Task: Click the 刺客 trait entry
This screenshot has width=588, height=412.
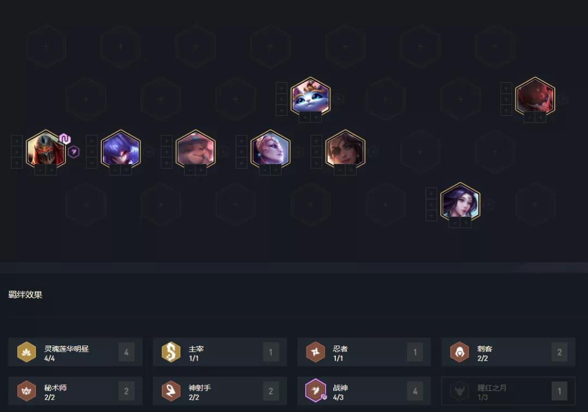Action: tap(509, 352)
